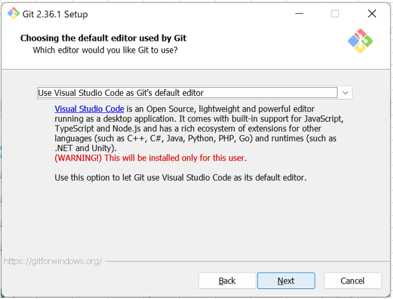The image size is (393, 299).
Task: Open the 'Use Visual Studio Code' combo box
Action: (194, 93)
